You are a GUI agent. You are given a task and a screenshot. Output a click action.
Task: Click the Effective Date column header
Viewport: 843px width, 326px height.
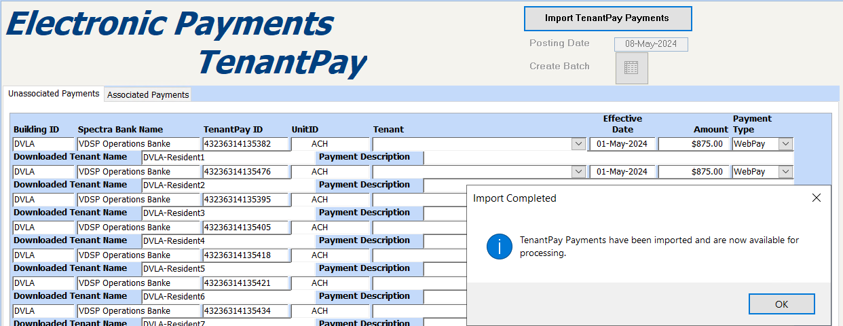point(622,124)
